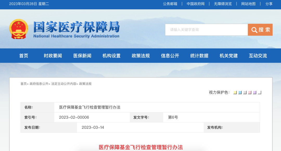Open the 机关党建 nav item
The image size is (281, 151).
pos(229,56)
